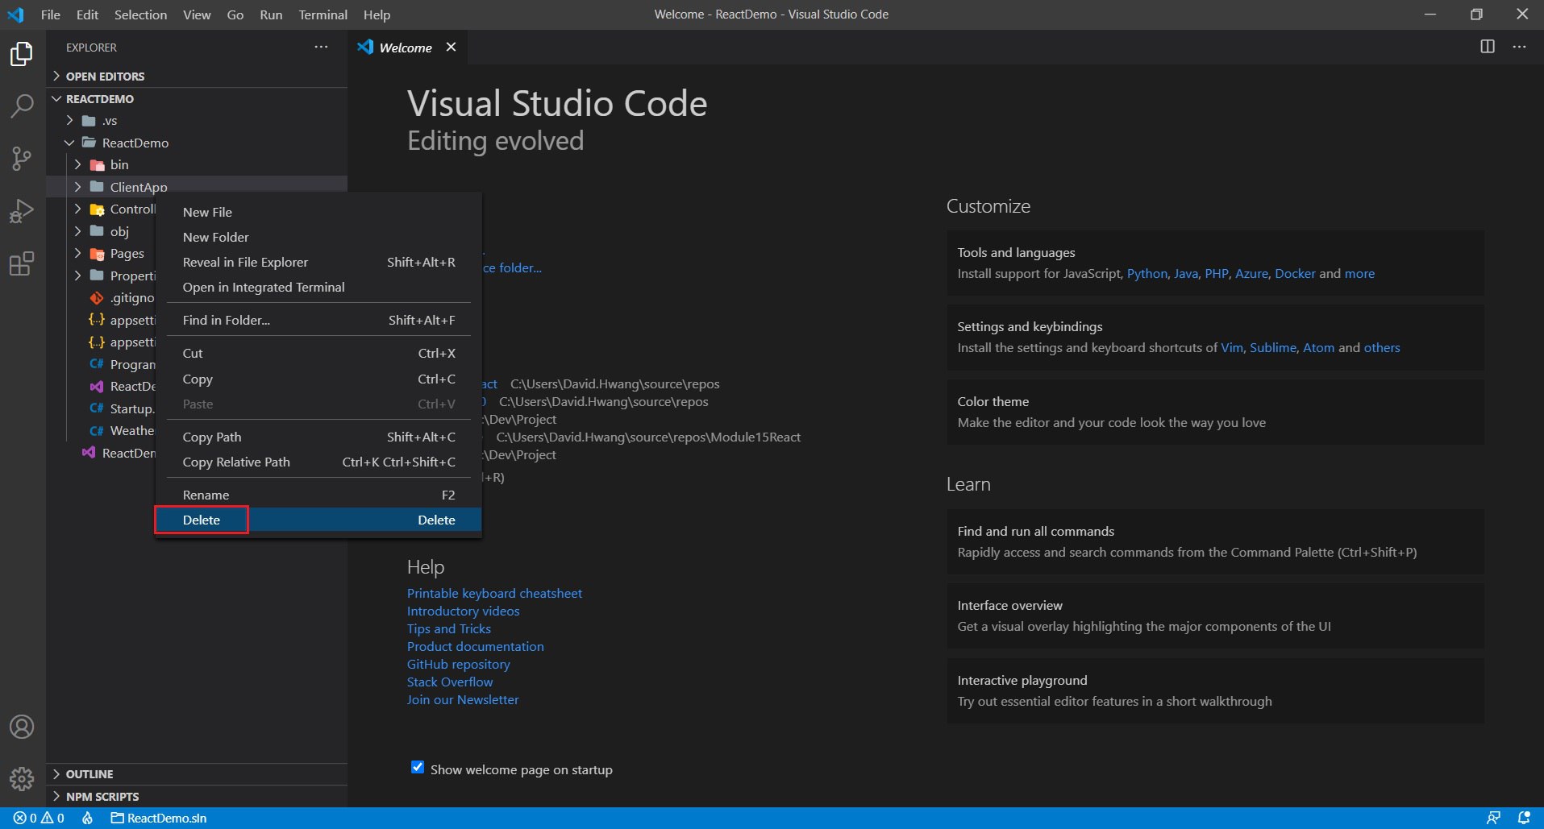
Task: Click Join our Newsletter link
Action: [463, 699]
